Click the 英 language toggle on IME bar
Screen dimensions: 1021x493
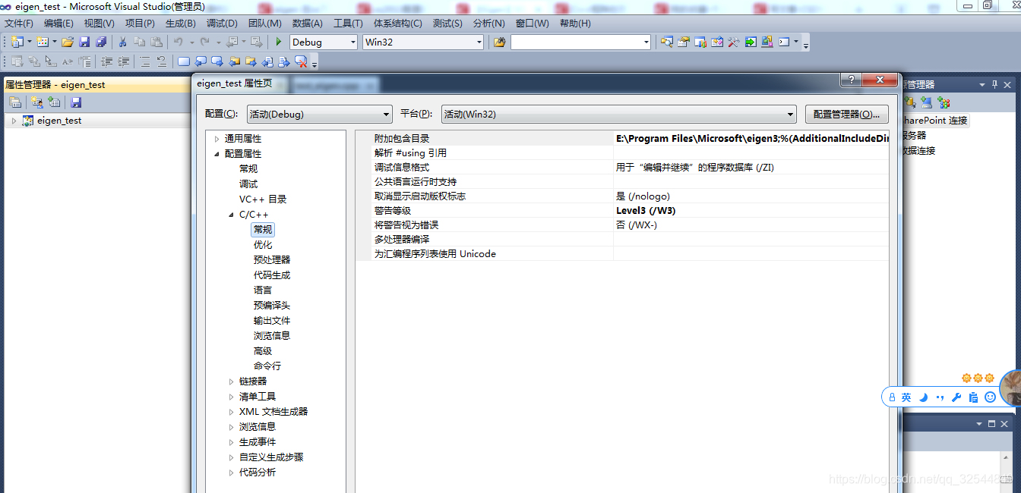coord(906,397)
